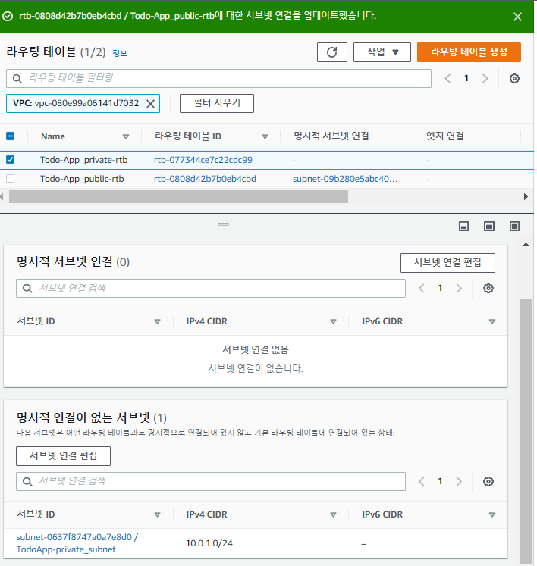Viewport: 537px width, 566px height.
Task: Open the 작업 actions dropdown
Action: [382, 52]
